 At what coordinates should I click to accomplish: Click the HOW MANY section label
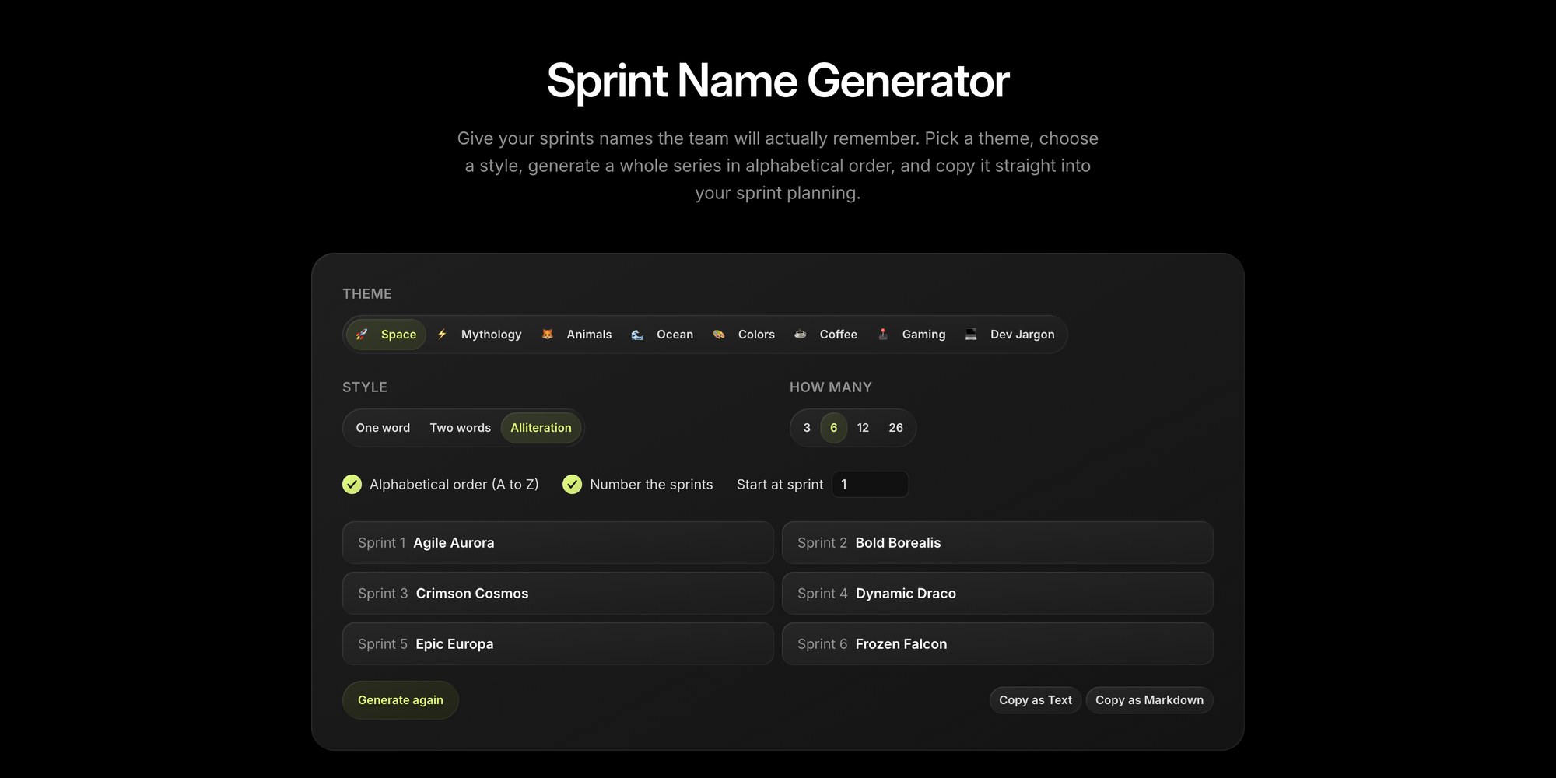(831, 387)
